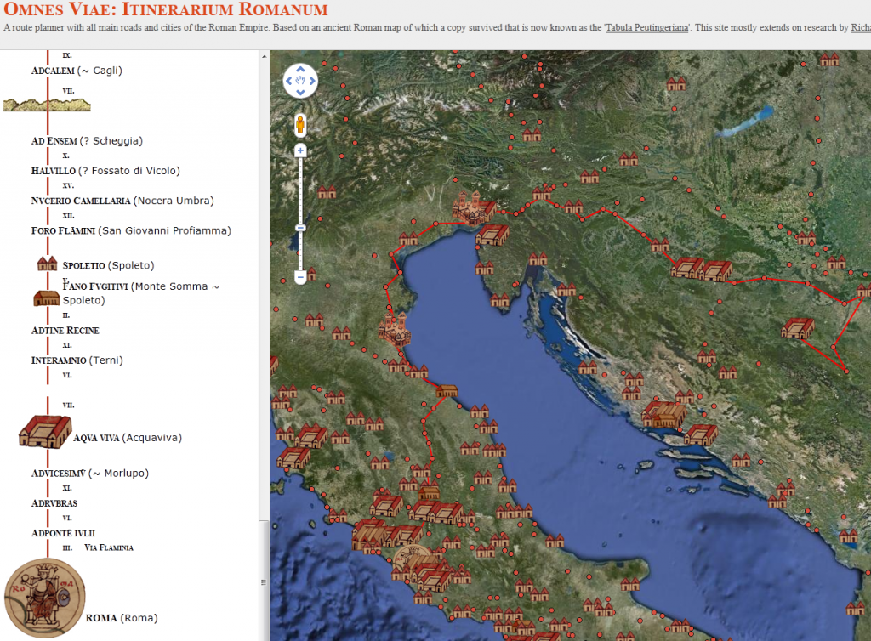The width and height of the screenshot is (871, 641).
Task: Click the itinerary panel scroll up arrow
Action: (264, 56)
